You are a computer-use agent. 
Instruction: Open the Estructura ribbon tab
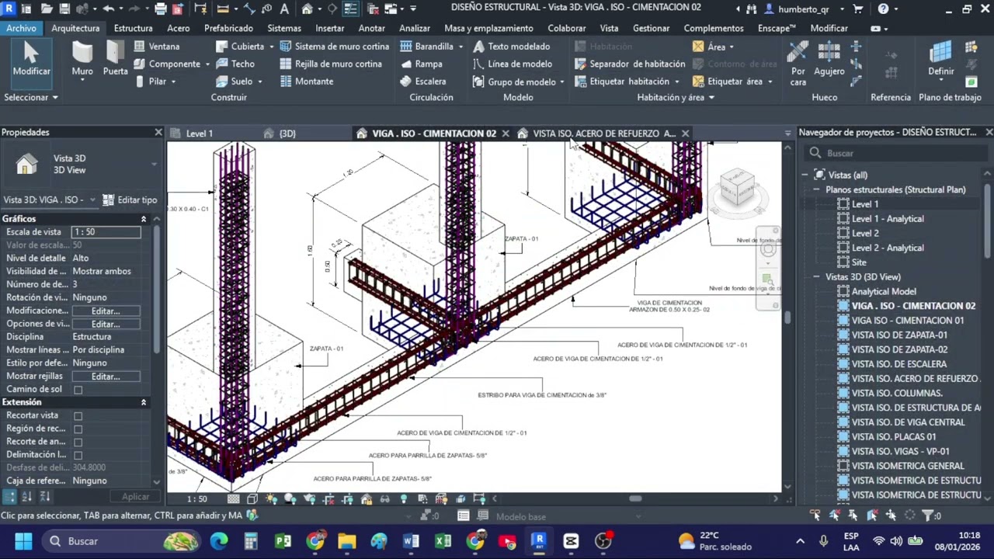tap(133, 28)
